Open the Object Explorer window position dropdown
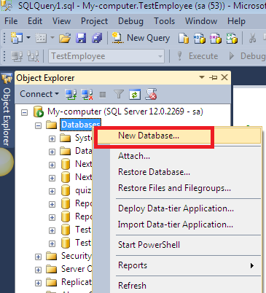 click(x=202, y=77)
